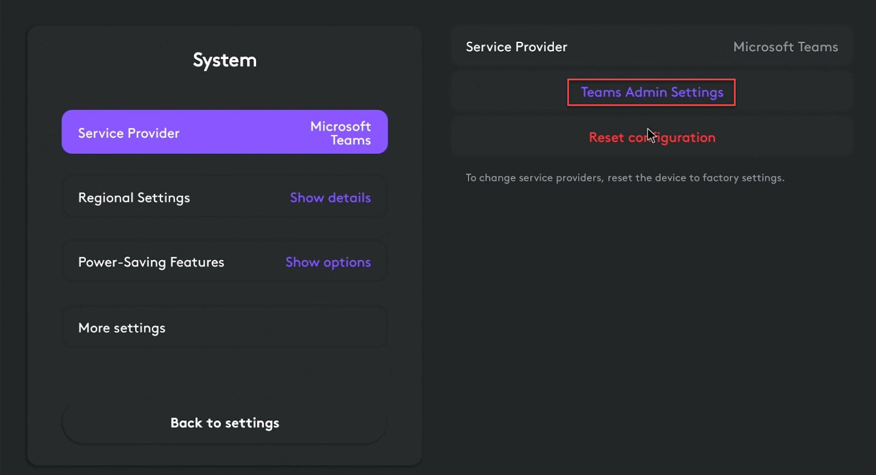The width and height of the screenshot is (876, 475).
Task: Click the right-hand Service Provider header row
Action: (652, 47)
